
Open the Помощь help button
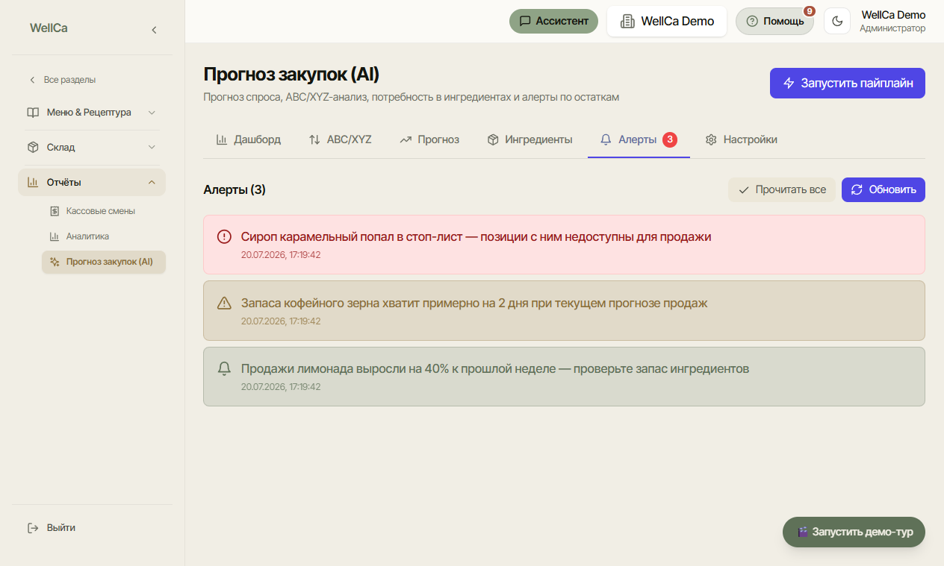click(x=774, y=21)
